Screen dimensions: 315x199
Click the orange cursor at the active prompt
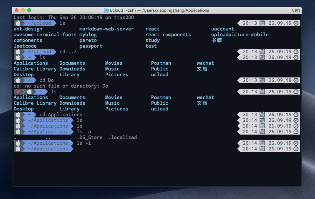coord(77,149)
